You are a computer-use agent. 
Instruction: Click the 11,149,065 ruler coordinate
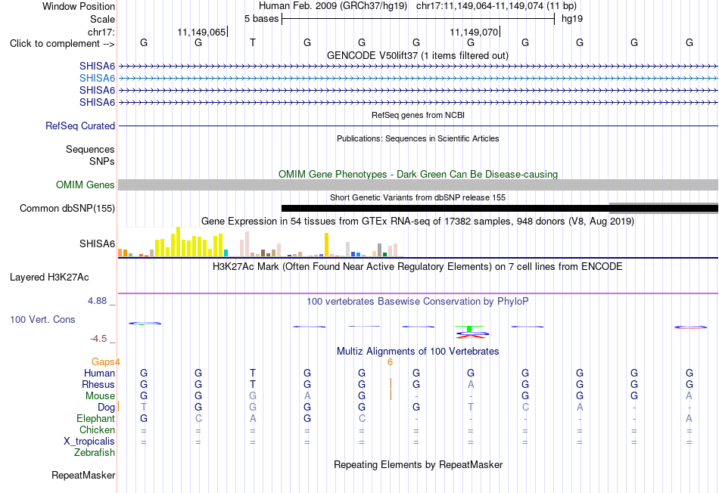(201, 32)
